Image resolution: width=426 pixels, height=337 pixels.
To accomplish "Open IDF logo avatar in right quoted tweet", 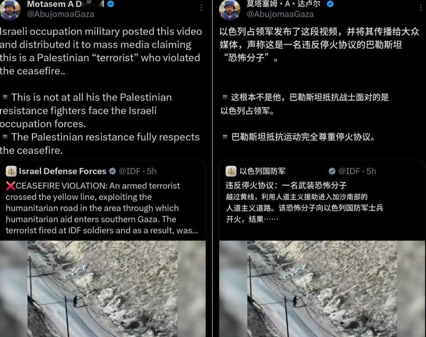I will point(231,171).
